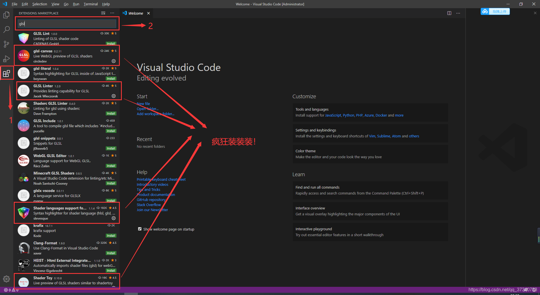Open the Source Control view

tap(6, 44)
